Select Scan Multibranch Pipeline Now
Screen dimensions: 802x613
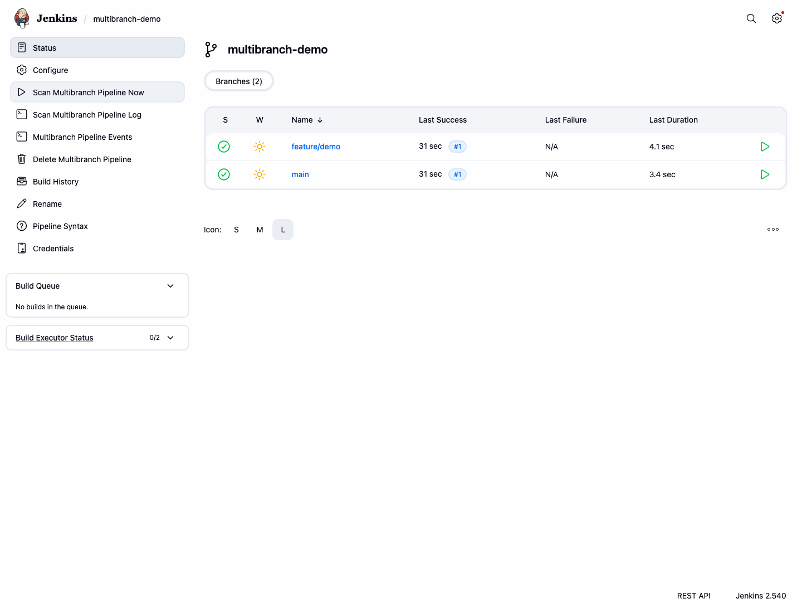(x=97, y=92)
